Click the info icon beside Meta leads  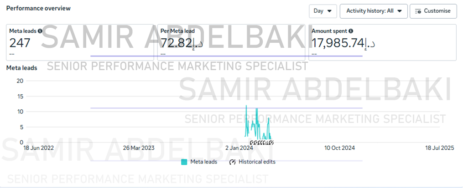40,30
